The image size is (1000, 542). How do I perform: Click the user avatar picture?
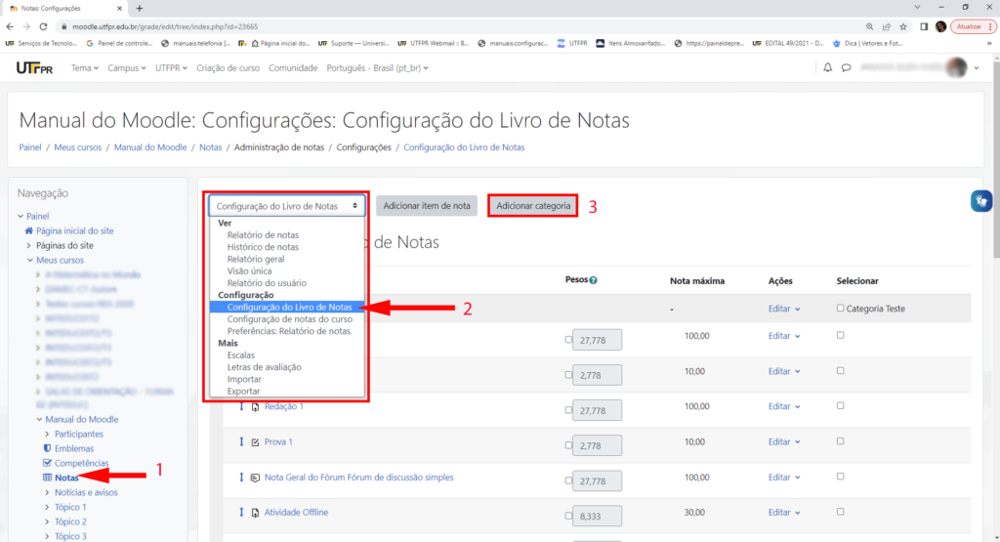click(x=957, y=67)
